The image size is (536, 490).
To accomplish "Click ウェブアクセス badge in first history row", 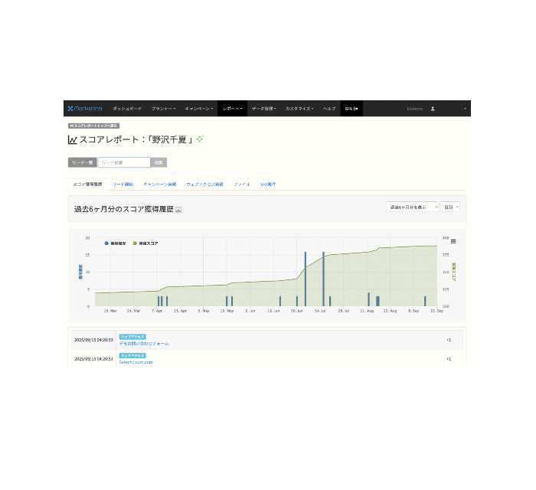I will [x=132, y=337].
